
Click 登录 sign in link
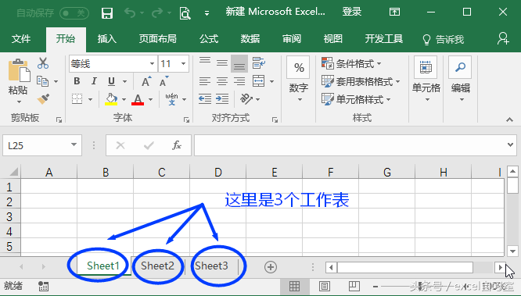click(x=352, y=12)
